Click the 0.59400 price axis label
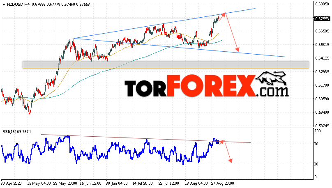Screen dimensions: 332x188 coord(322,112)
